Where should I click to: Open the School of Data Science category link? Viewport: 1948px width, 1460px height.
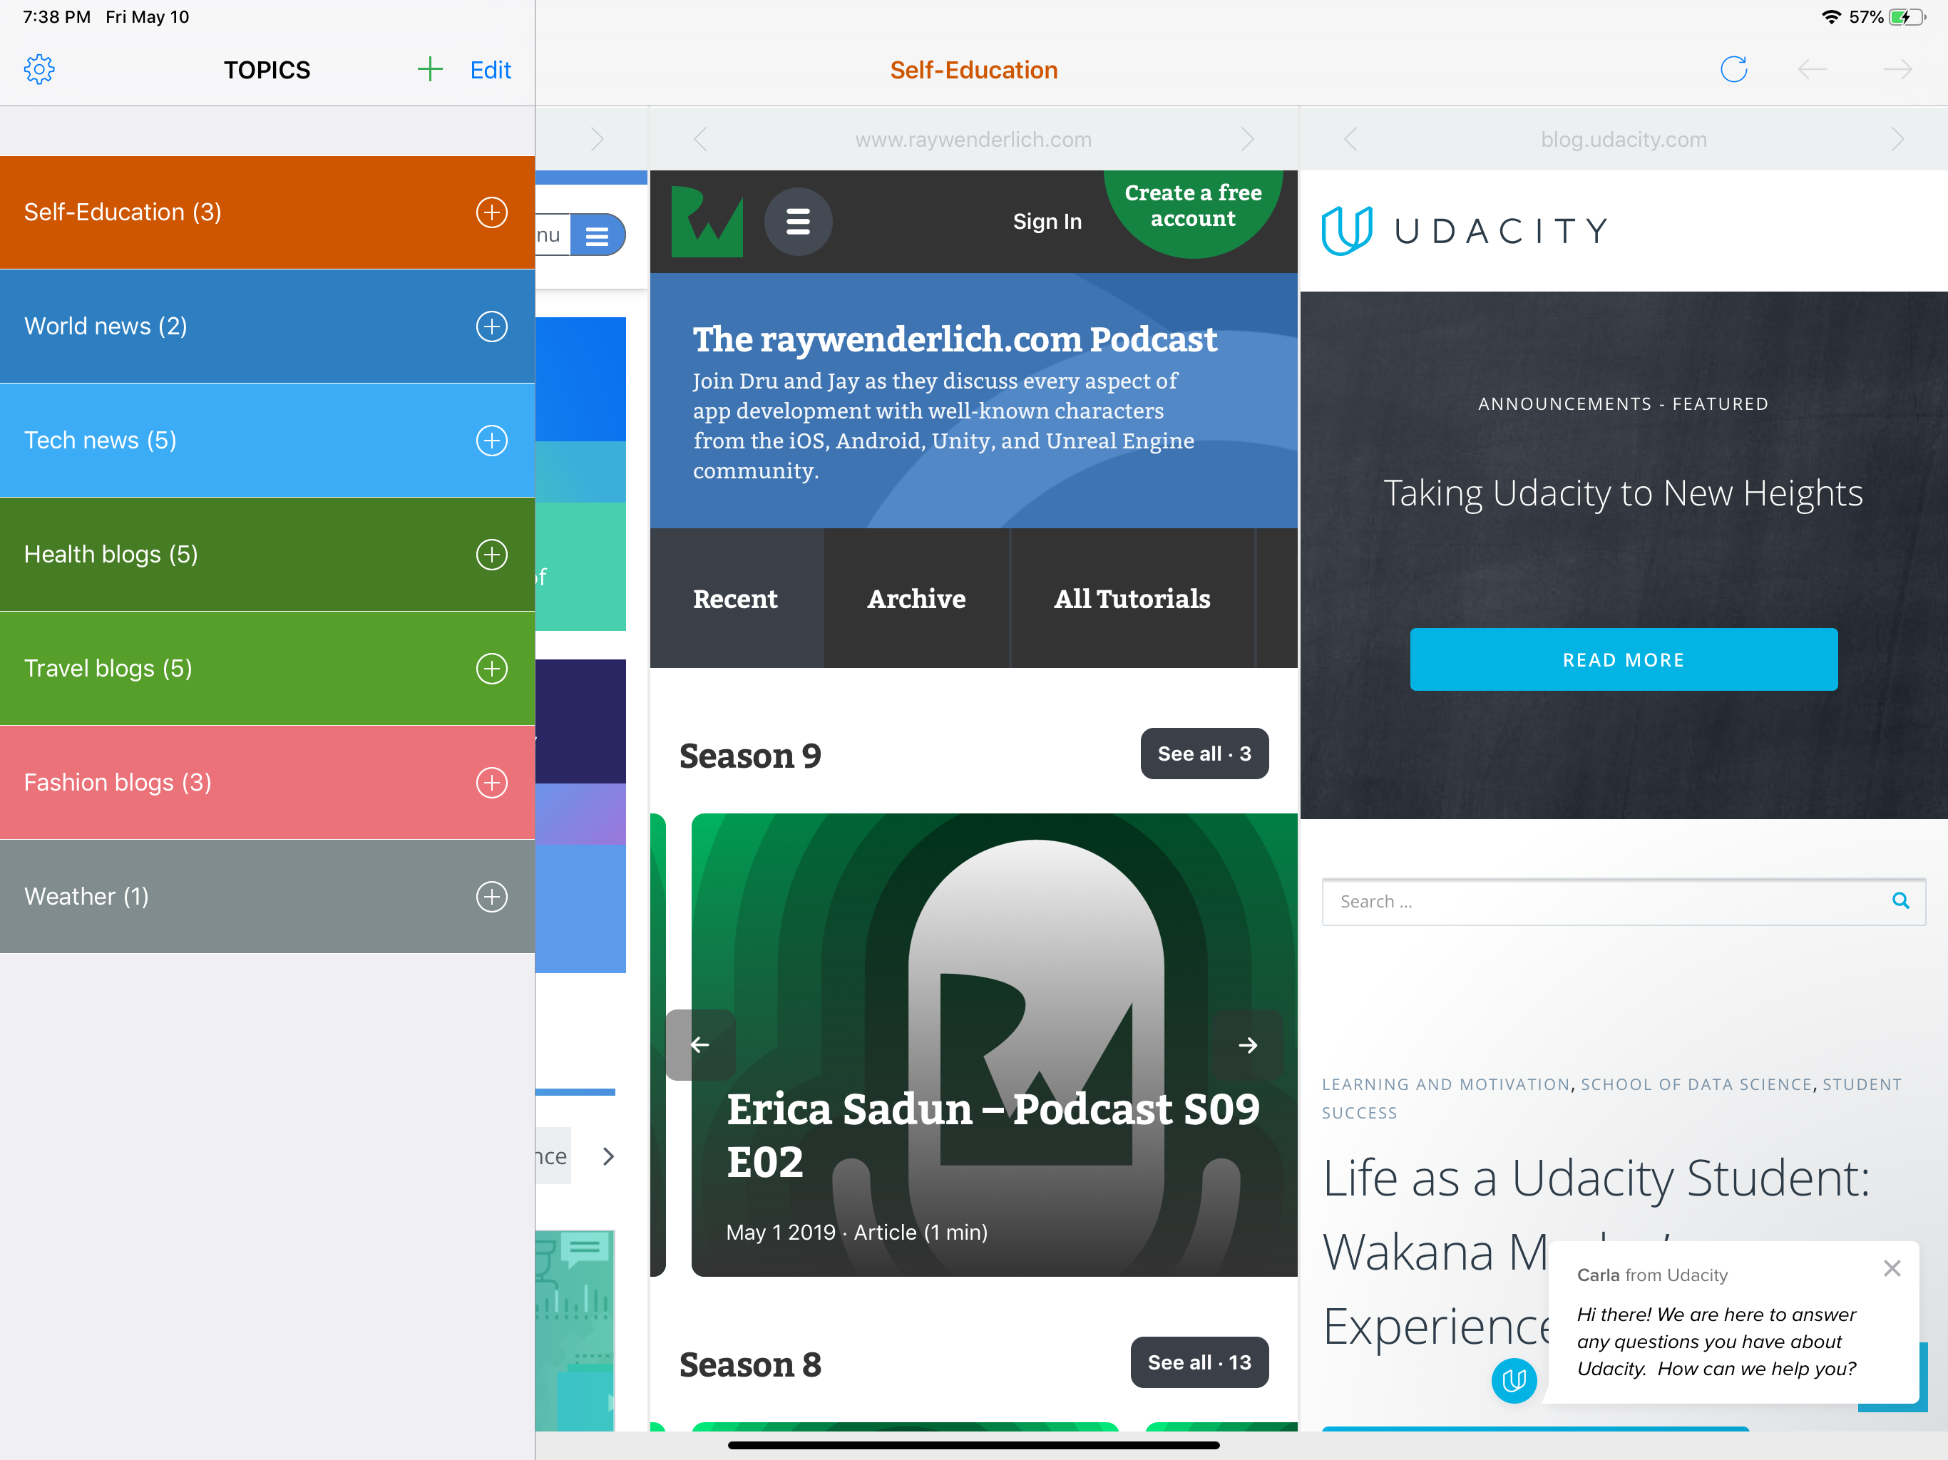(1696, 1084)
